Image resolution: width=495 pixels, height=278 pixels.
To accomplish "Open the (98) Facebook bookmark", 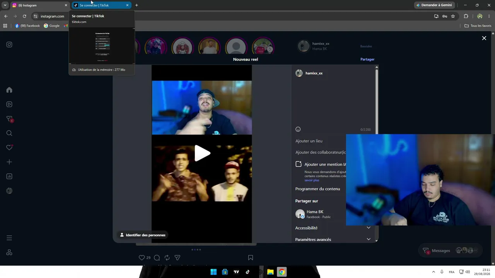I will tap(27, 26).
